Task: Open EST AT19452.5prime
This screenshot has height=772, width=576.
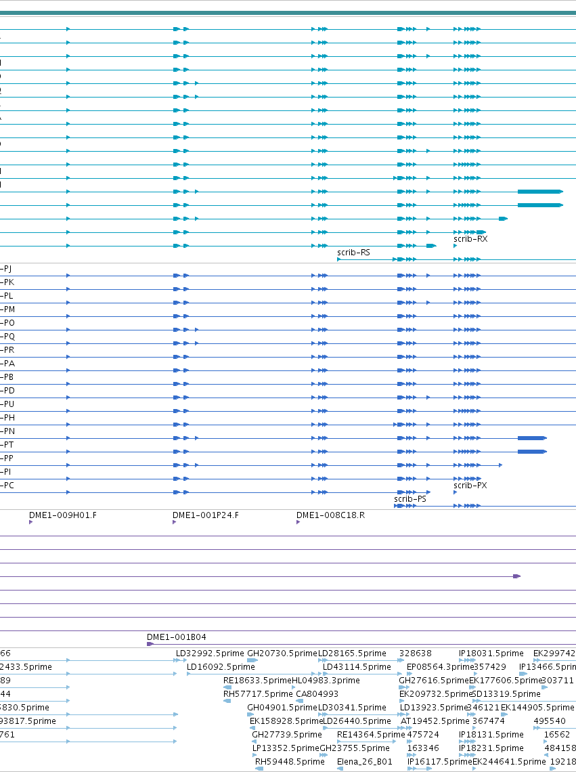Action: [x=435, y=721]
